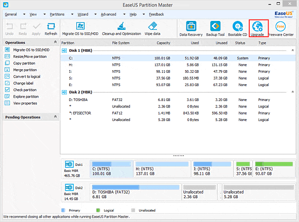Viewport: 299px width, 222px height.
Task: Click the Upgrade globe icon
Action: [x=258, y=26]
